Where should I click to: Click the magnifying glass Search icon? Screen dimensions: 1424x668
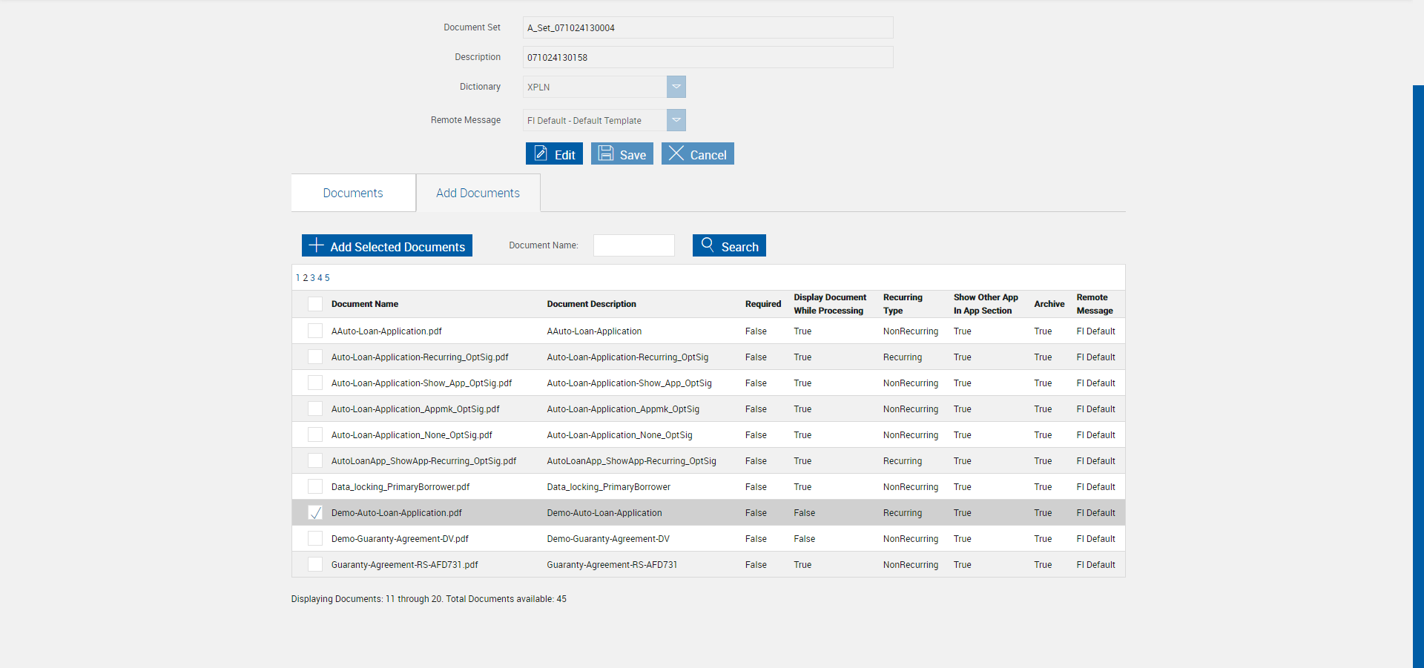click(x=708, y=245)
